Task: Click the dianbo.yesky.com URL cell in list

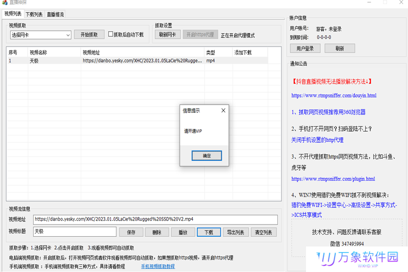Action: (x=142, y=61)
